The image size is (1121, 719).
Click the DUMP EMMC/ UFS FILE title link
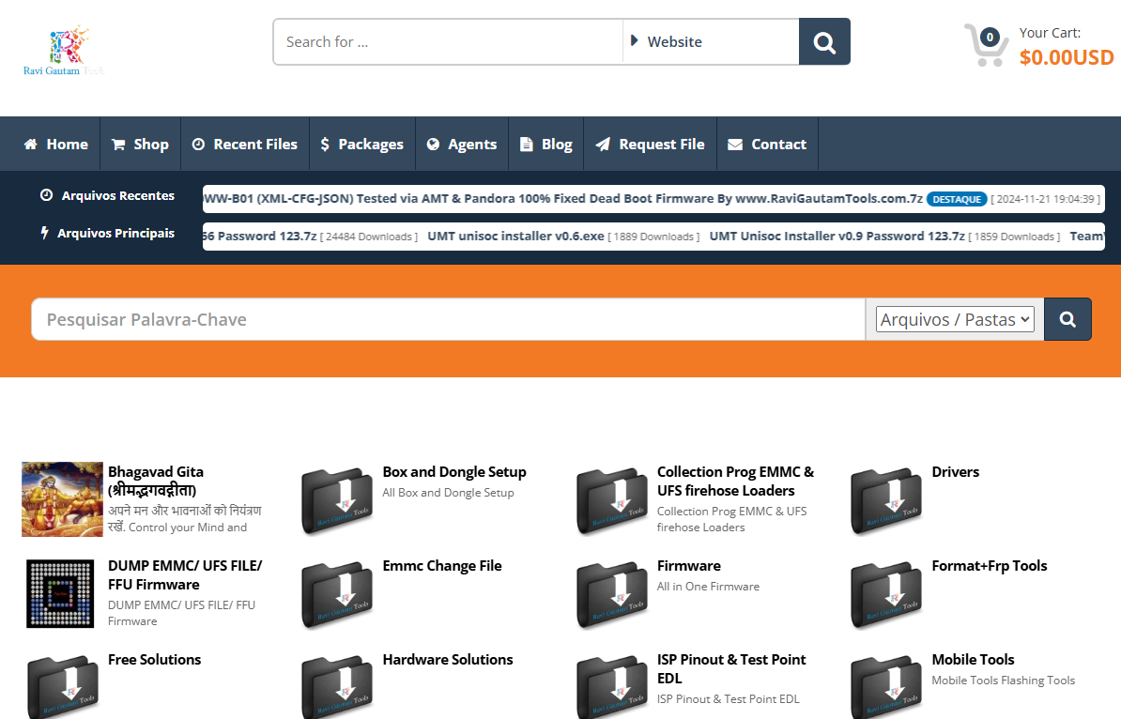[185, 575]
